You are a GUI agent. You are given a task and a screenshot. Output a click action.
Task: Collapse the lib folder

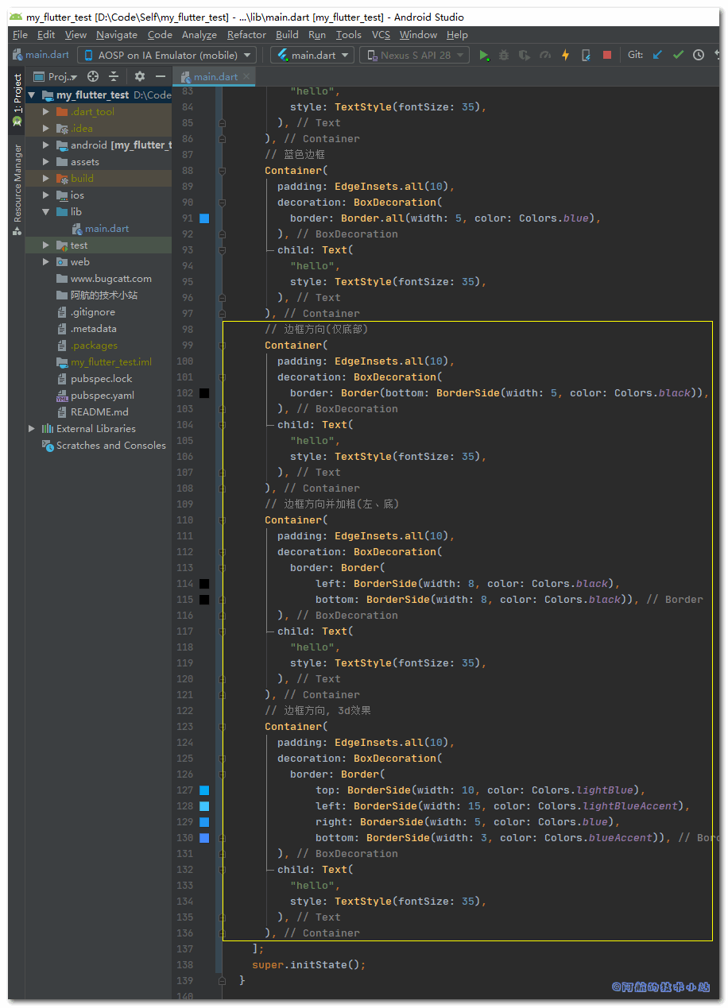pos(46,212)
